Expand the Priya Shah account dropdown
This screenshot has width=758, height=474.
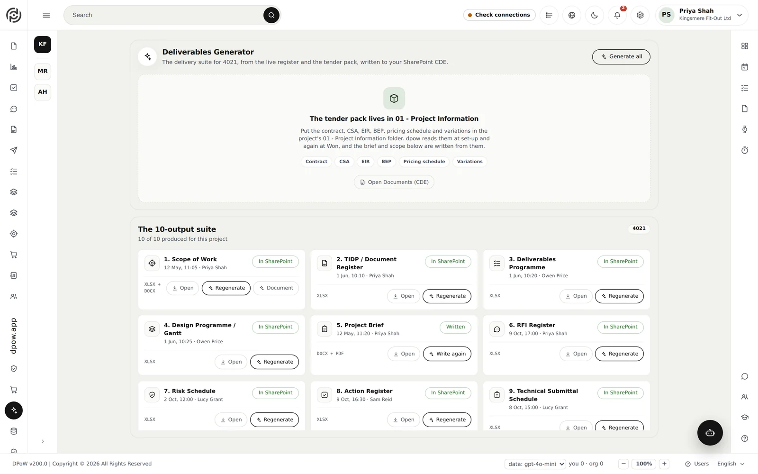702,15
